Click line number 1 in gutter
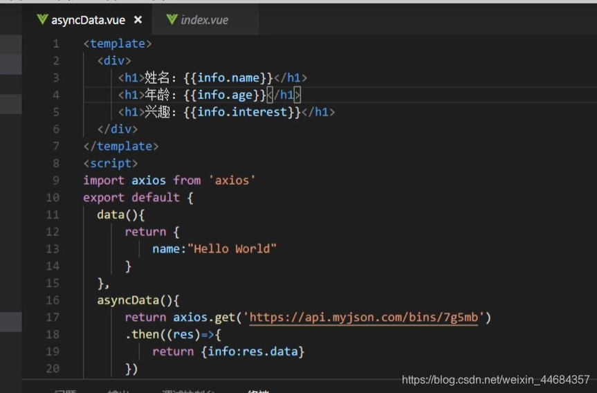 56,44
